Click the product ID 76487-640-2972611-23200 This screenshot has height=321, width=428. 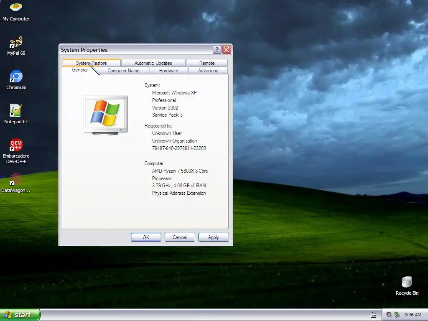tap(179, 148)
